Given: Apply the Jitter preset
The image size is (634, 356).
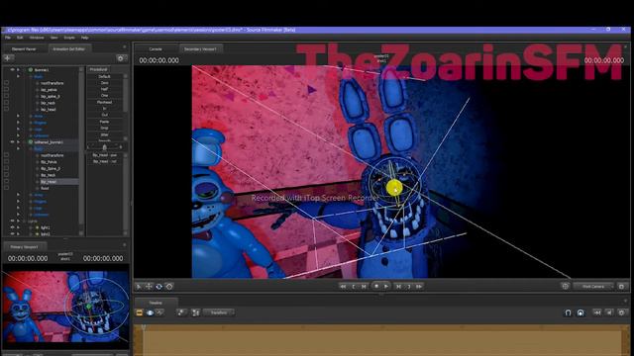Looking at the screenshot, I should coord(104,134).
